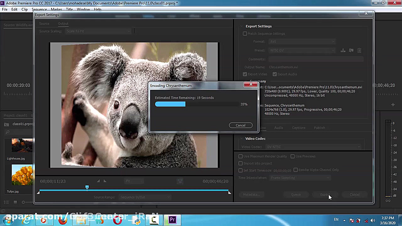Switch to the Captions tab
Image resolution: width=402 pixels, height=226 pixels.
pos(298,128)
